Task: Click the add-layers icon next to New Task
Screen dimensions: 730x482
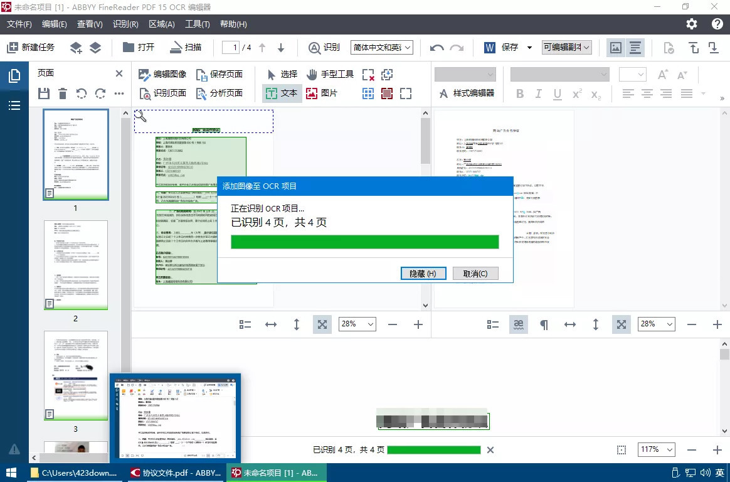Action: click(76, 48)
